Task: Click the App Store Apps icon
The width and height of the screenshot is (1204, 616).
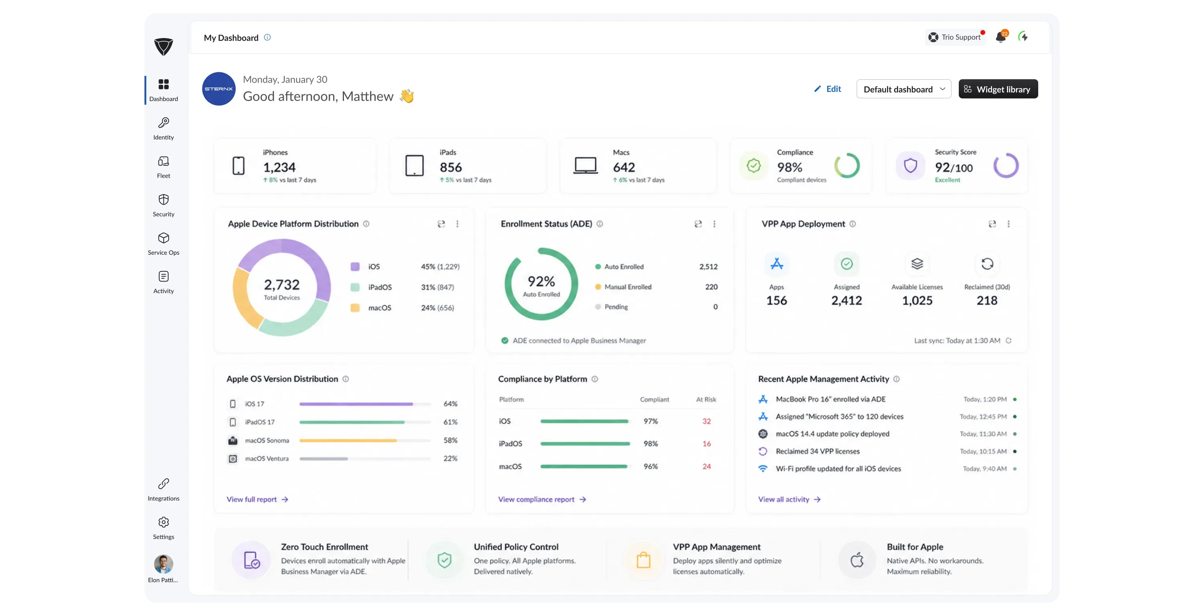Action: (x=776, y=264)
